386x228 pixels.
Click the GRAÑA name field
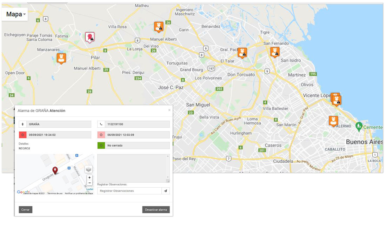(59, 124)
